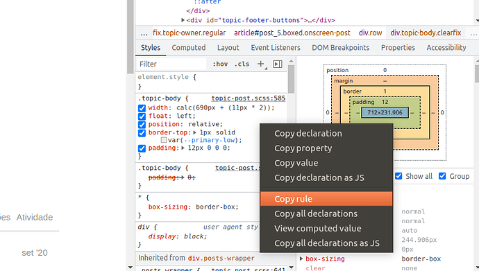
Task: Click the position 0 value in box model
Action: pos(385,70)
